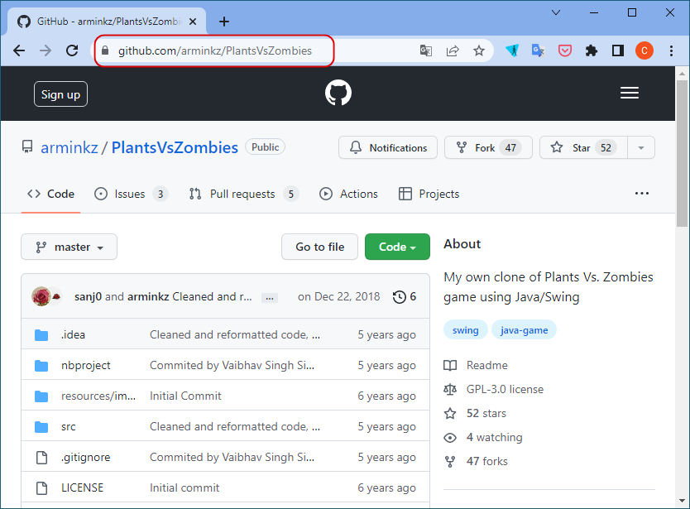The image size is (690, 509).
Task: Open the Projects tab
Action: [x=429, y=194]
